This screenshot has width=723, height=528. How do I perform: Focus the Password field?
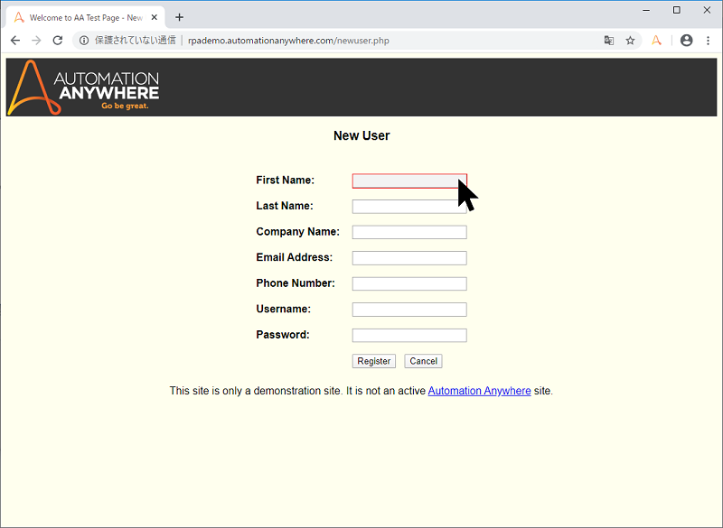[x=409, y=335]
